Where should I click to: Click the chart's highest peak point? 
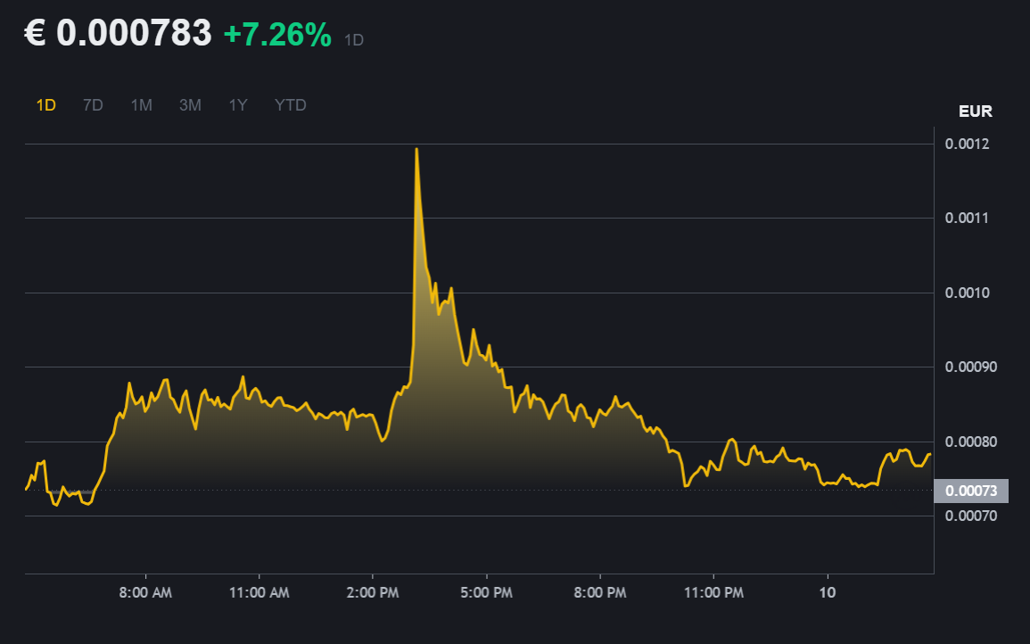pyautogui.click(x=416, y=149)
